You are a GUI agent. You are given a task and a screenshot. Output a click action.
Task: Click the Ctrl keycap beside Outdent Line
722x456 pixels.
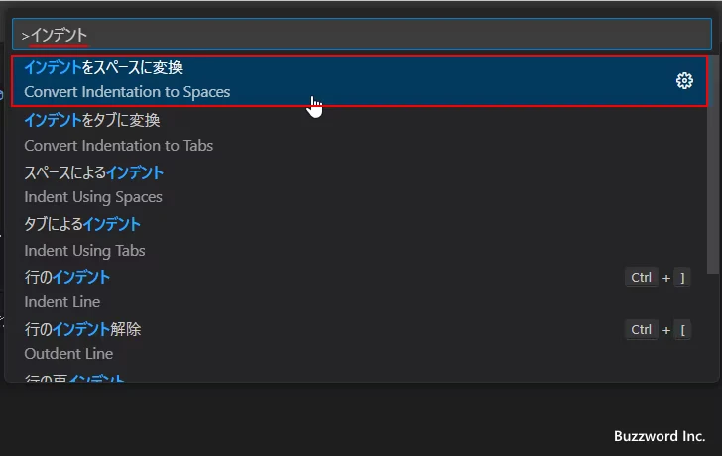point(642,329)
